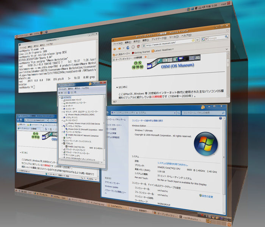Click the OSM film strip banner in Firefox
Screen dimensions: 265x227
coord(174,61)
